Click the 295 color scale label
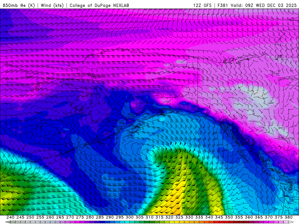Screen dimensions: 299x224 [120, 217]
